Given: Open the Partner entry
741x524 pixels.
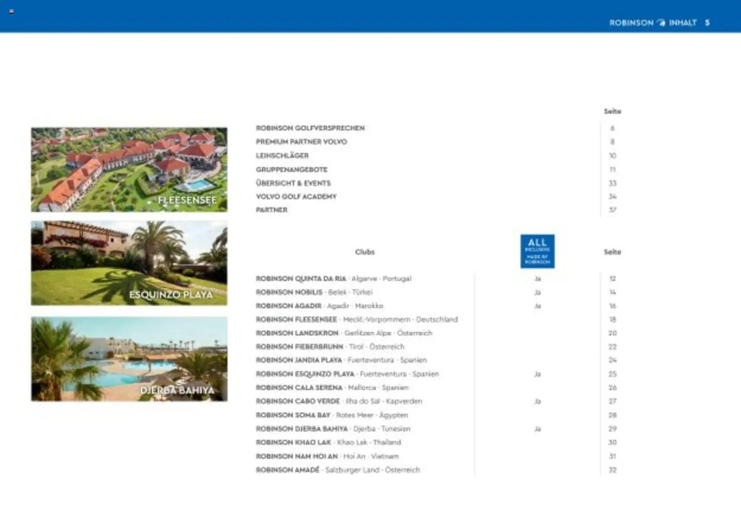Looking at the screenshot, I should [272, 210].
